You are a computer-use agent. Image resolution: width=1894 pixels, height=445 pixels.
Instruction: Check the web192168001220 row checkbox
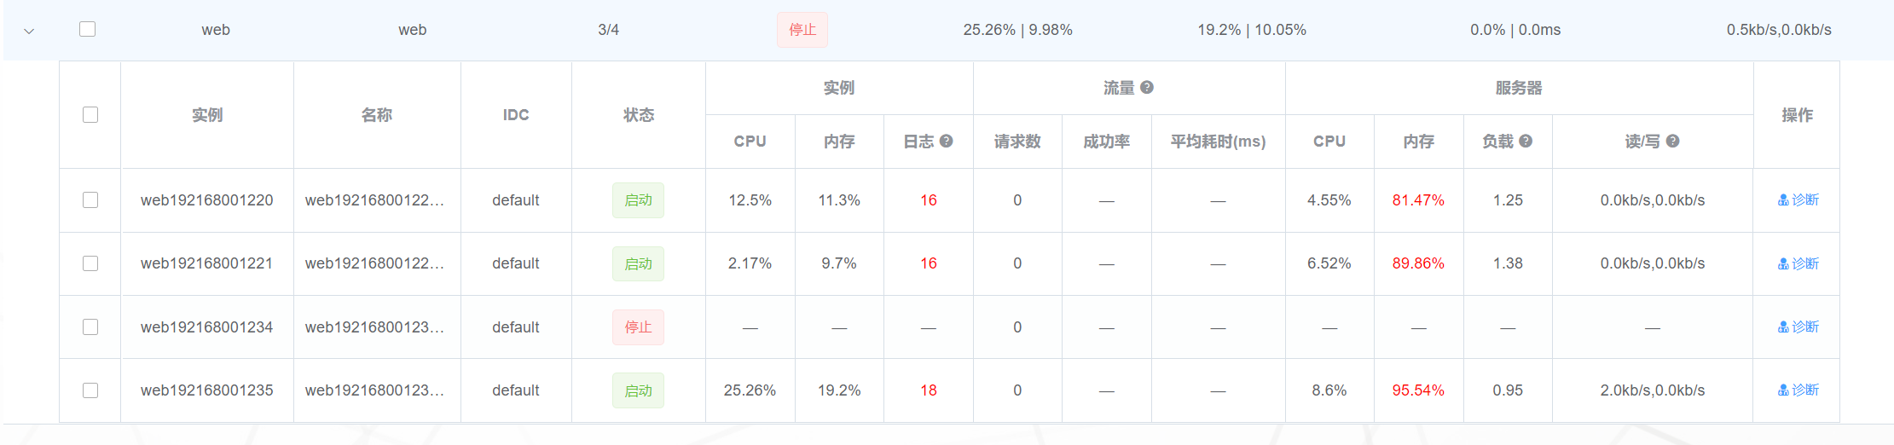coord(90,199)
